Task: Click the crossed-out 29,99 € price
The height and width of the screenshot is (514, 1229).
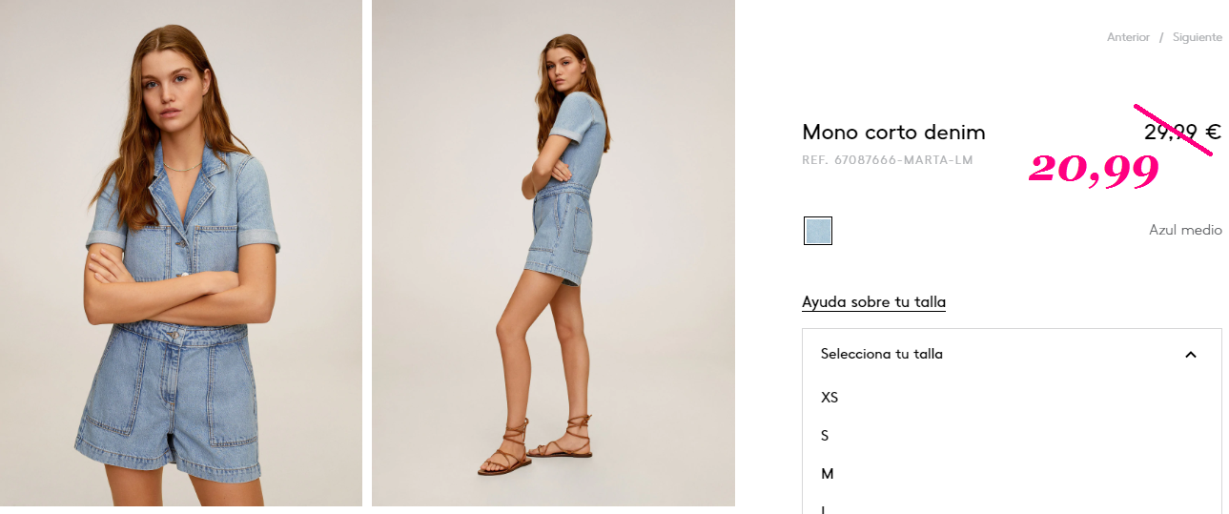Action: 1182,133
